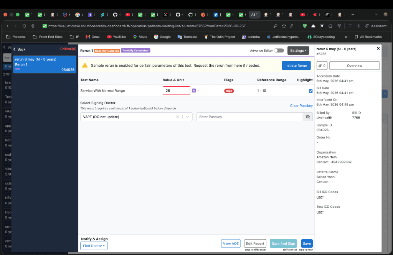The image size is (393, 255).
Task: Open puzzle-piece extensions menu
Action: (330, 26)
